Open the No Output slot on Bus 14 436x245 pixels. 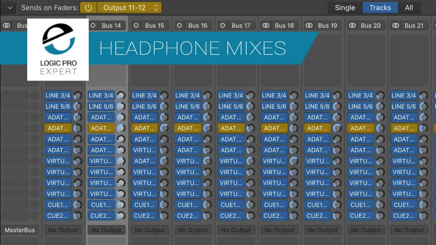point(107,230)
